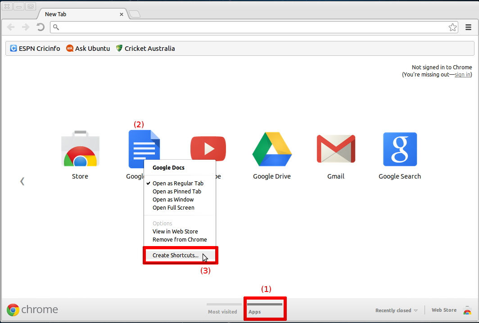Select Open Full Screen option

pyautogui.click(x=180, y=207)
